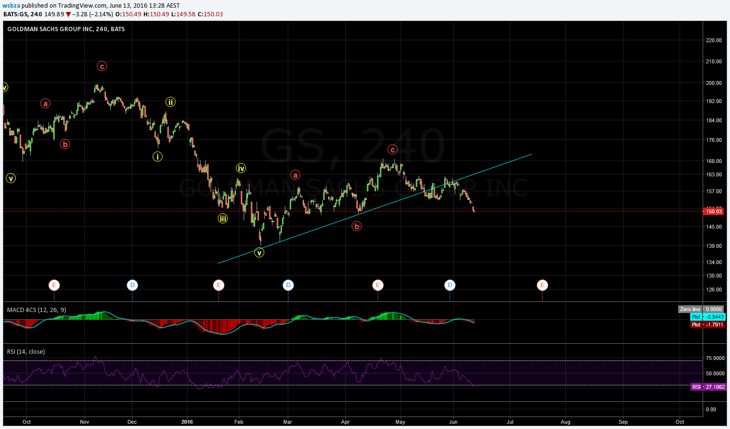Click yellow wave v label at February low
This screenshot has width=730, height=429.
tap(259, 252)
